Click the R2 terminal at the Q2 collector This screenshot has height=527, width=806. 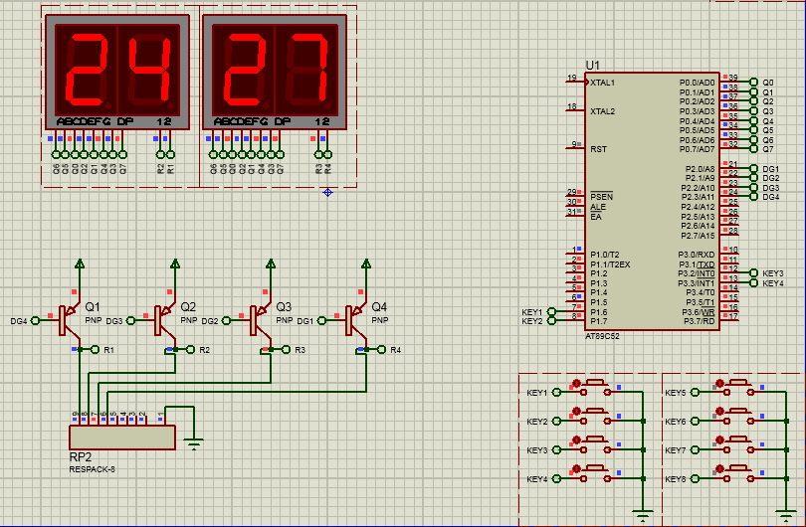coord(190,350)
